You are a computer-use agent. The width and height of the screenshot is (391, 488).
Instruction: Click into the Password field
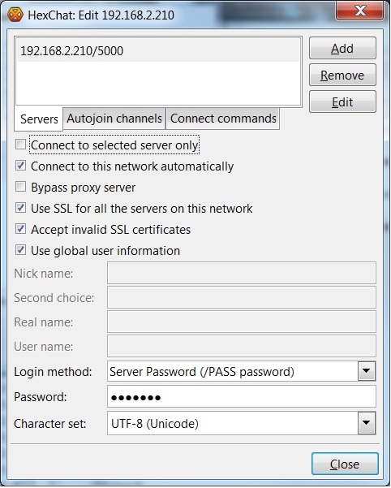pos(242,396)
